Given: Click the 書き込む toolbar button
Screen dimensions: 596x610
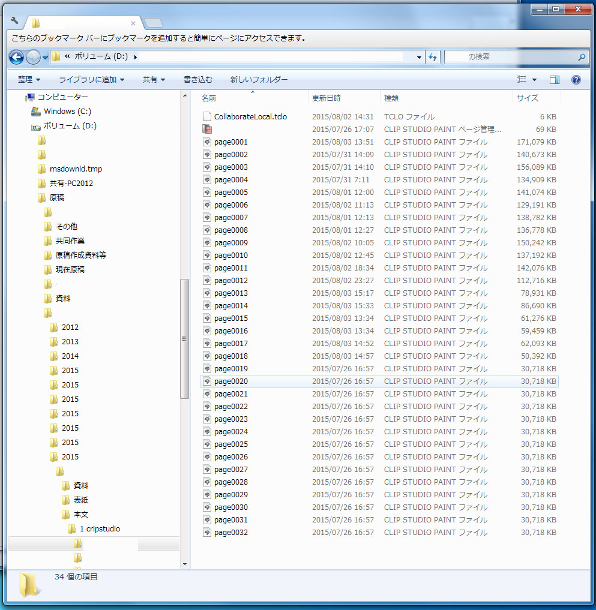Looking at the screenshot, I should [x=197, y=80].
